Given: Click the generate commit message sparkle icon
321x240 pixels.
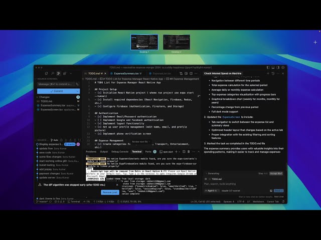Looking at the screenshot, I should coord(77,84).
